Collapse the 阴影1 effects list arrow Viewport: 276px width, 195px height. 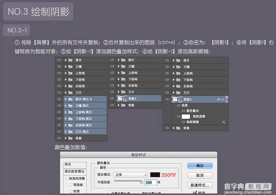point(227,99)
